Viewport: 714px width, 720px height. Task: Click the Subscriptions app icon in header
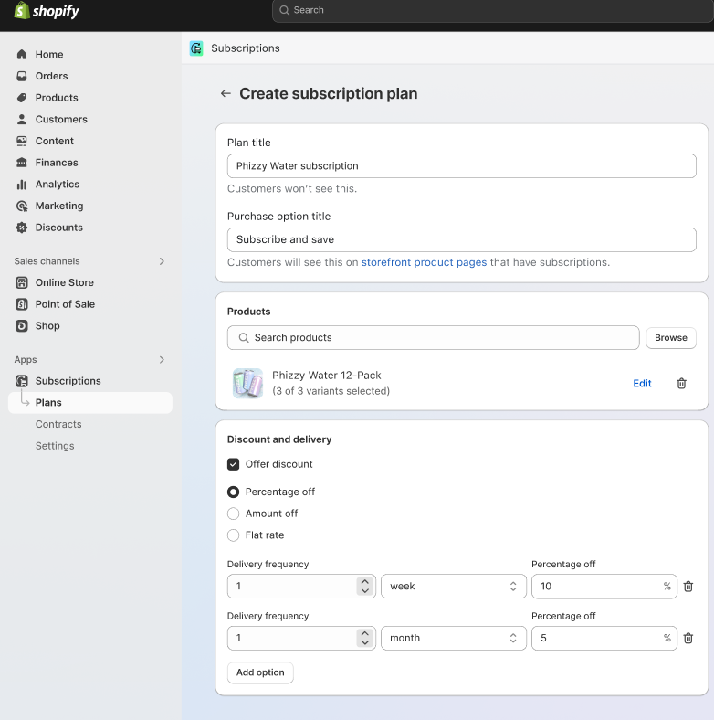click(x=196, y=48)
